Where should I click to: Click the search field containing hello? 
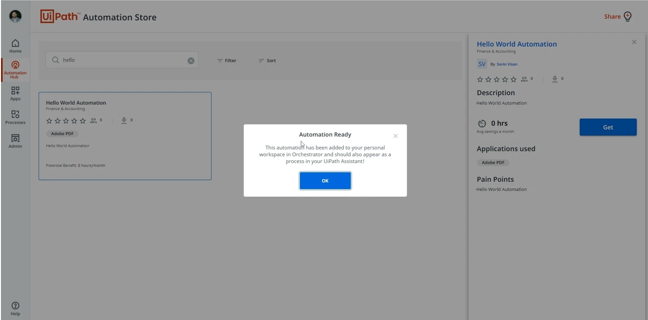(122, 60)
